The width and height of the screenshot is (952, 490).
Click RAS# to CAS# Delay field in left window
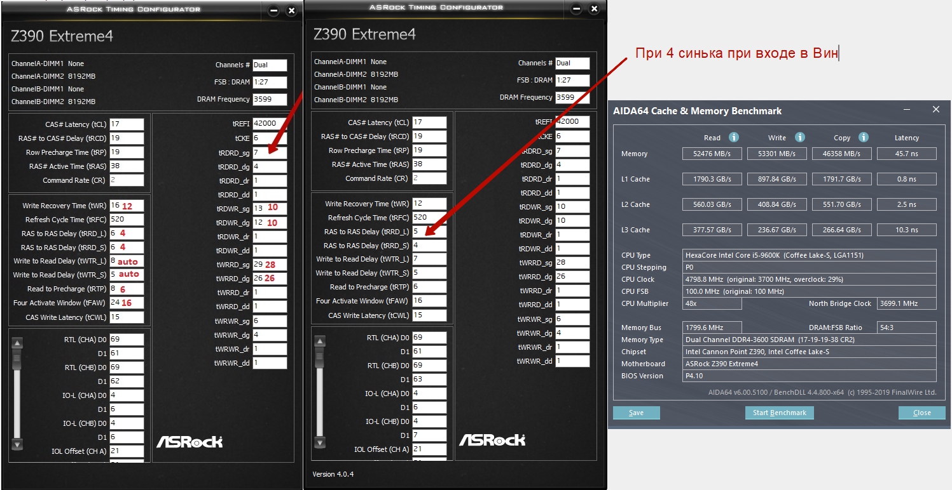click(x=127, y=138)
